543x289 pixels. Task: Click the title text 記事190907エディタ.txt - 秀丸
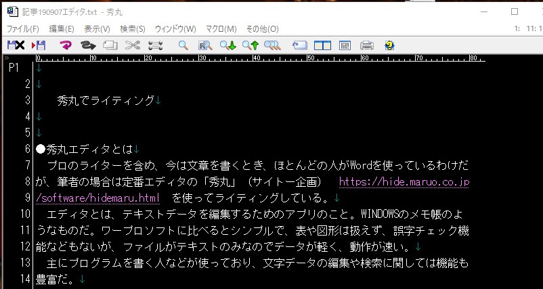72,12
